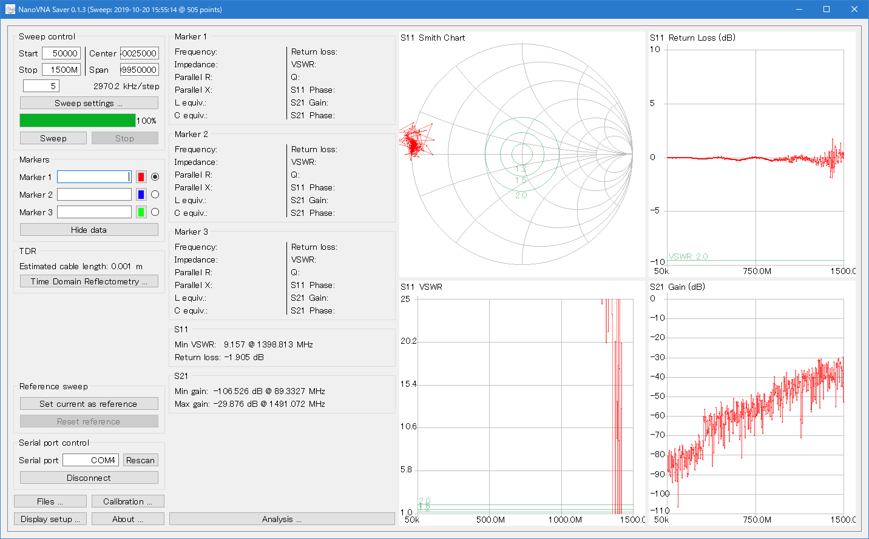Maximize the NanoVNA Saver window
The image size is (869, 539).
(827, 9)
